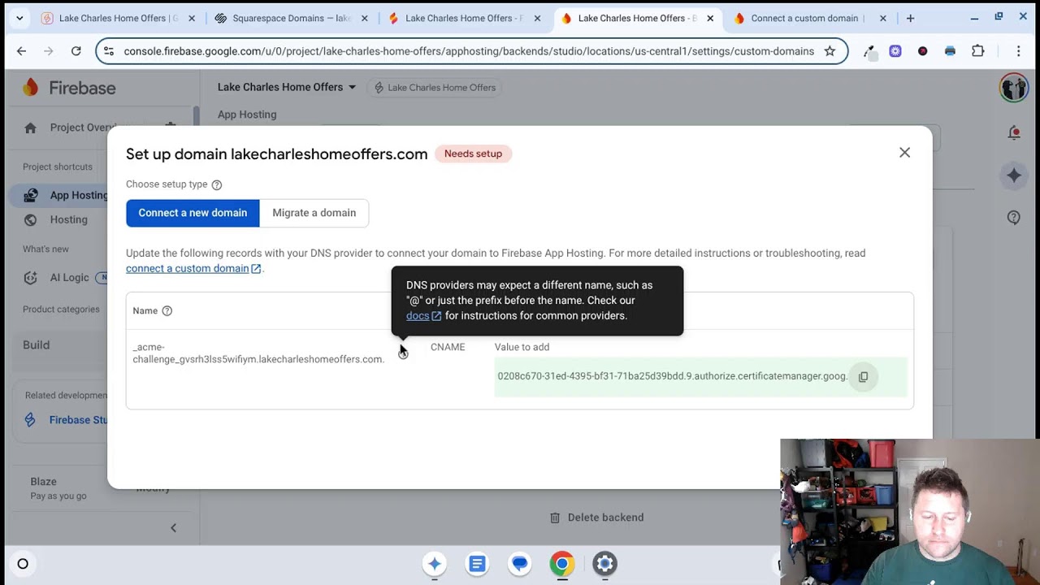Collapse the sidebar with the chevron
Image resolution: width=1040 pixels, height=585 pixels.
[173, 528]
